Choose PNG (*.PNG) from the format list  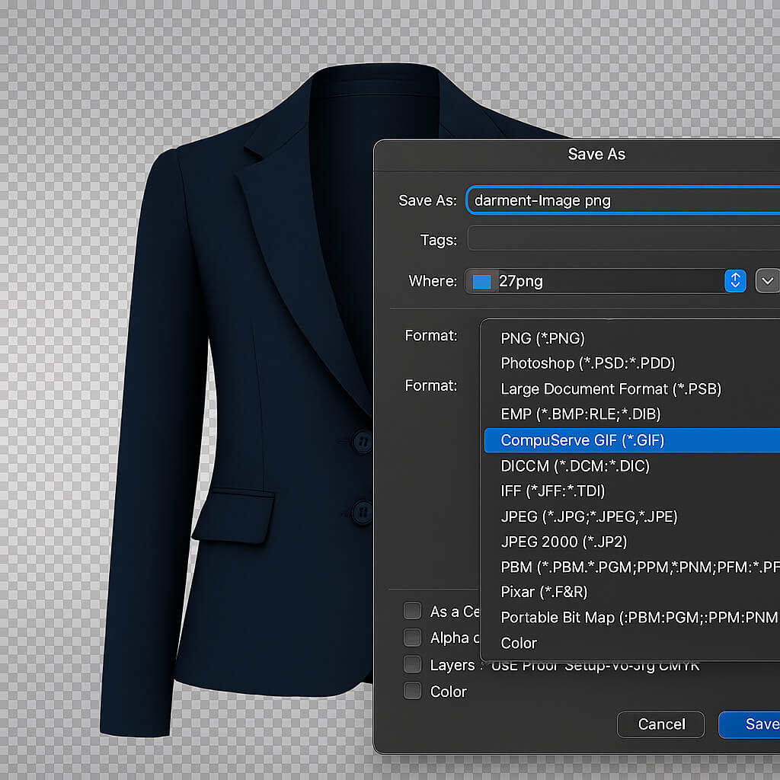click(x=542, y=338)
